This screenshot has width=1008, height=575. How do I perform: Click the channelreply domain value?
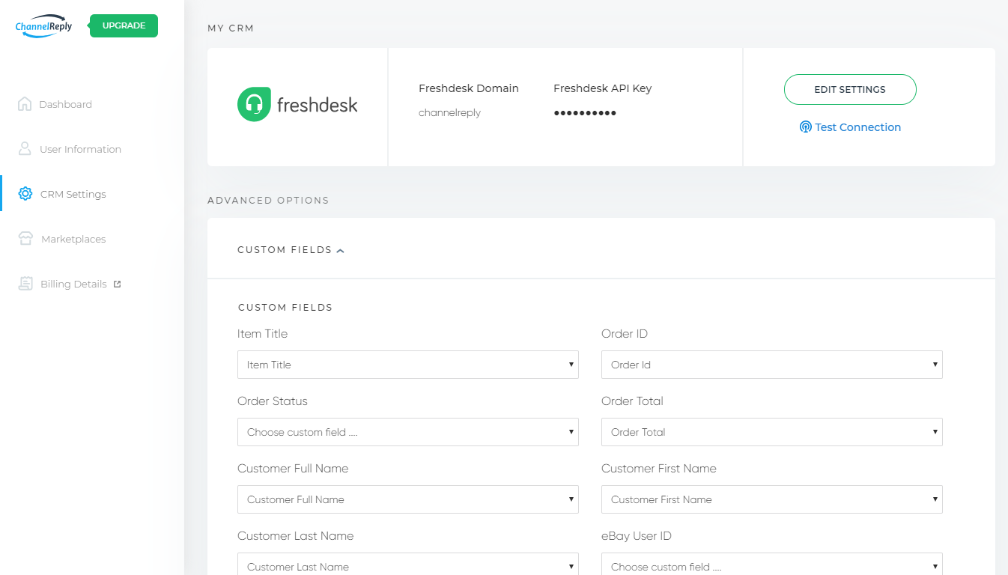pos(449,113)
